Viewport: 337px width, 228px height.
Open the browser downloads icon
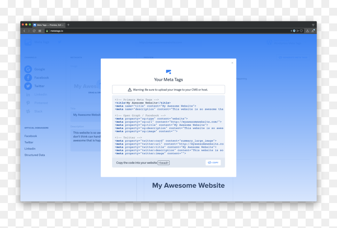point(313,31)
